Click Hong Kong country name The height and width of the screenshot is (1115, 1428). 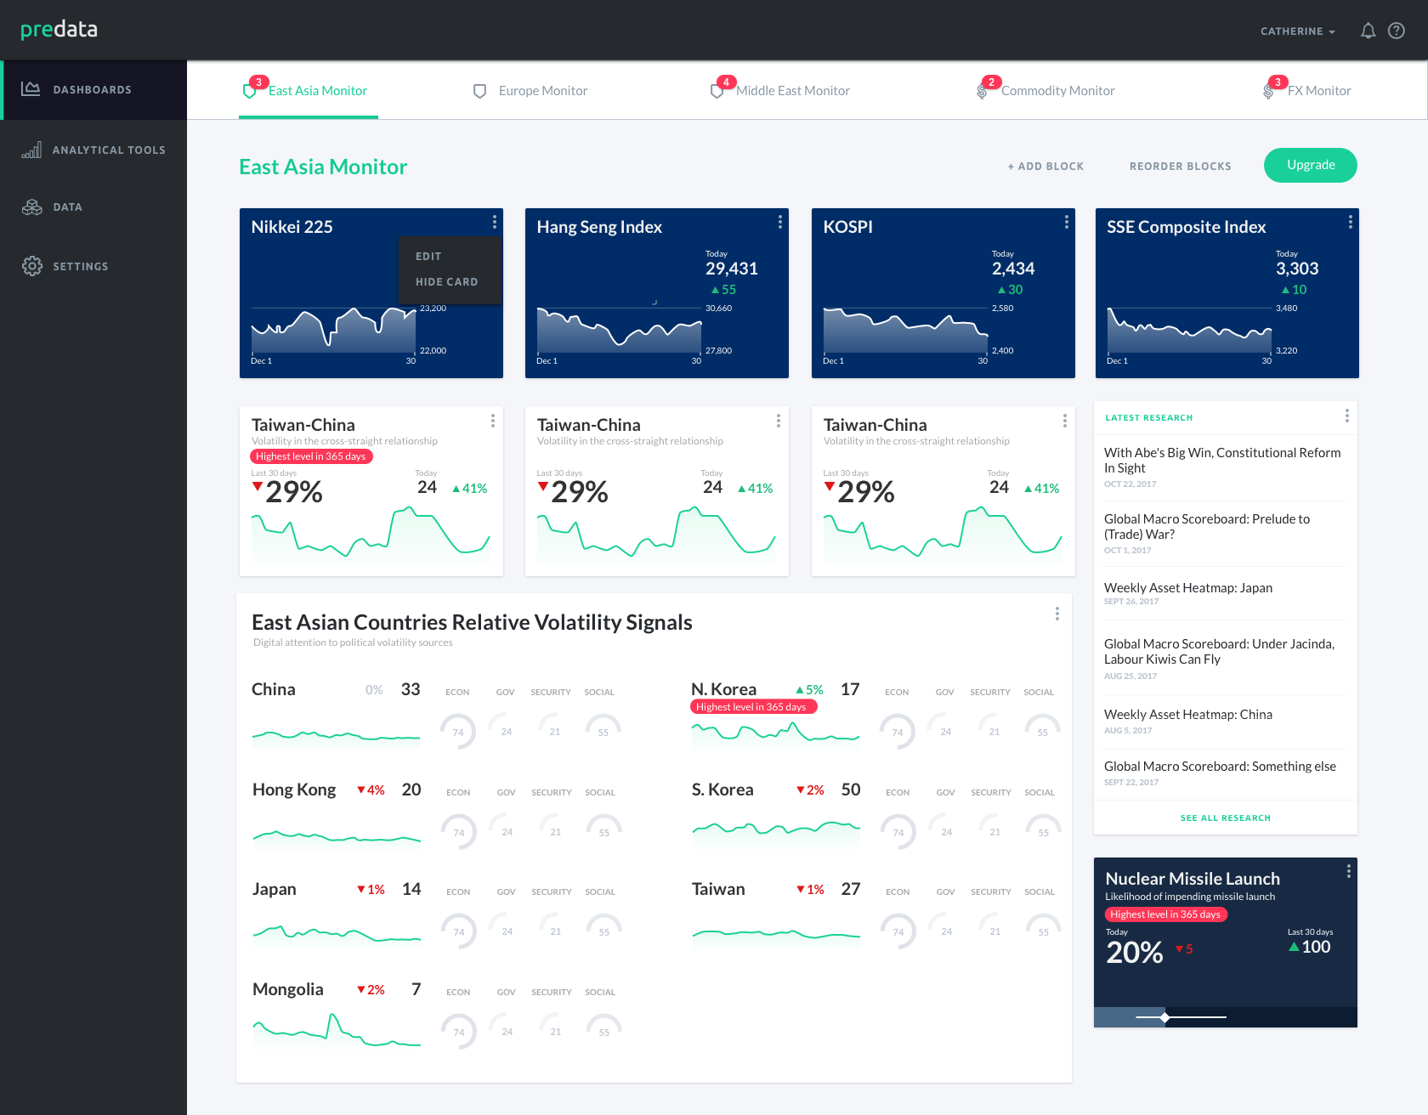coord(294,790)
